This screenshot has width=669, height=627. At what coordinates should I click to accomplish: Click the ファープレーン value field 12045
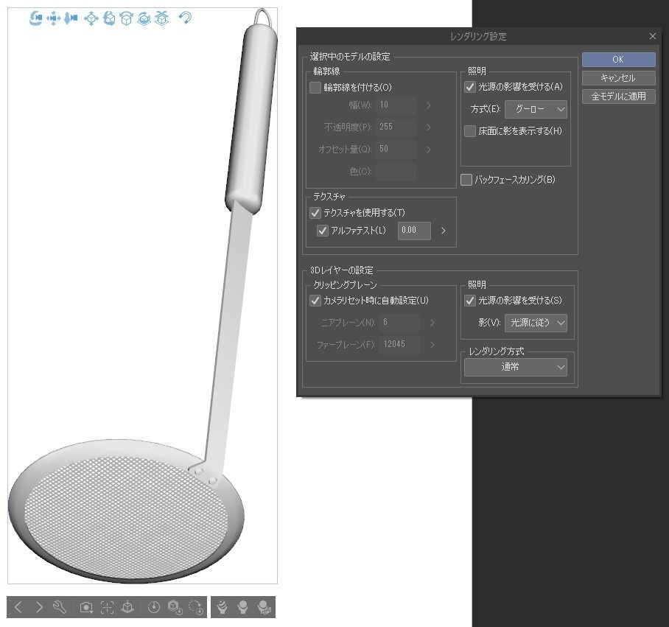(x=399, y=345)
